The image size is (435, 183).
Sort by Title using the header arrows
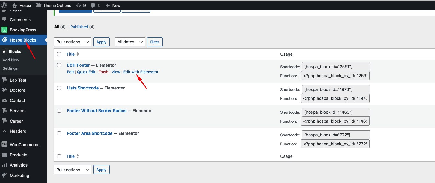[77, 54]
